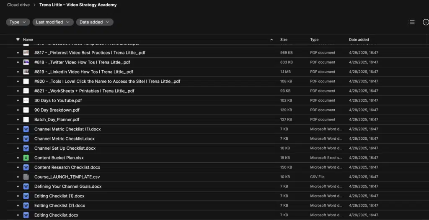The image size is (429, 220).
Task: Open the info panel icon
Action: pyautogui.click(x=426, y=22)
